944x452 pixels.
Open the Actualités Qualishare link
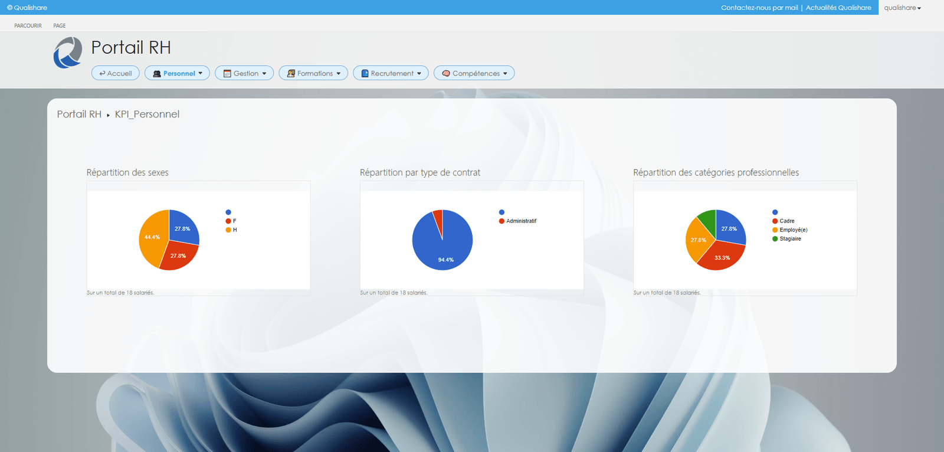(838, 8)
